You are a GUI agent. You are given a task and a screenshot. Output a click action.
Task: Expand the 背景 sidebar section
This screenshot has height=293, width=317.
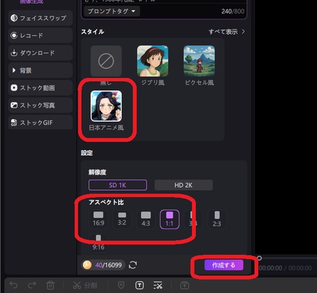(x=40, y=70)
